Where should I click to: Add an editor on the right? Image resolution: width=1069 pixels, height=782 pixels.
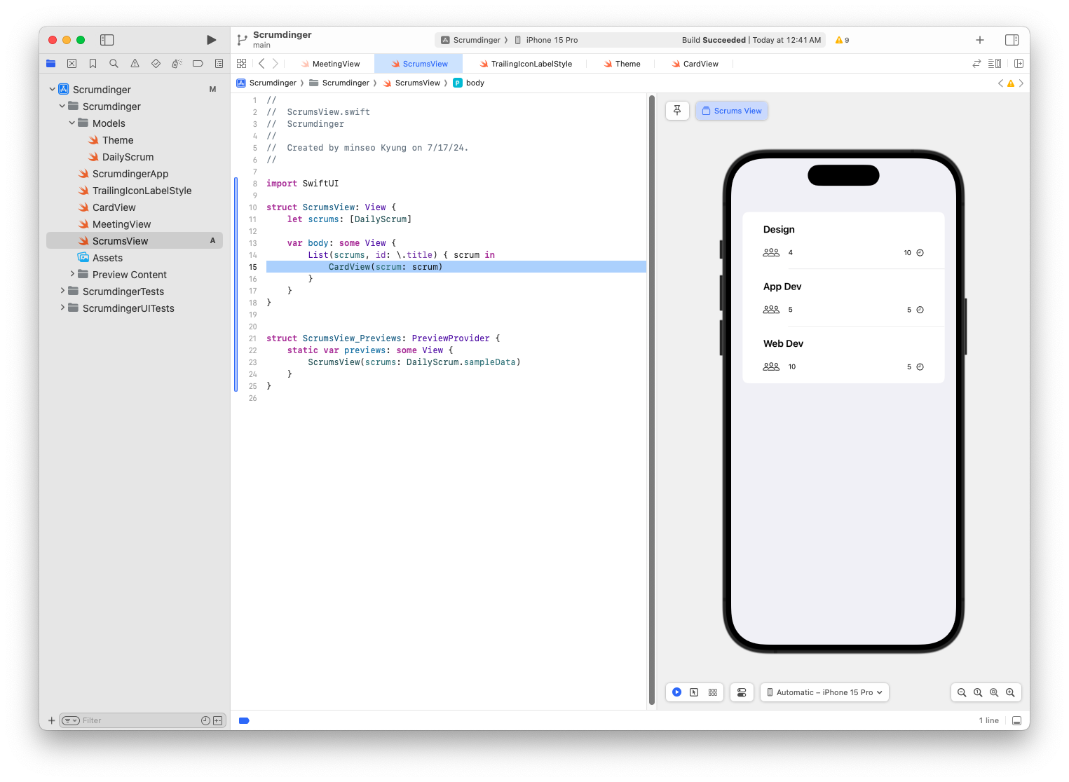coord(1019,64)
